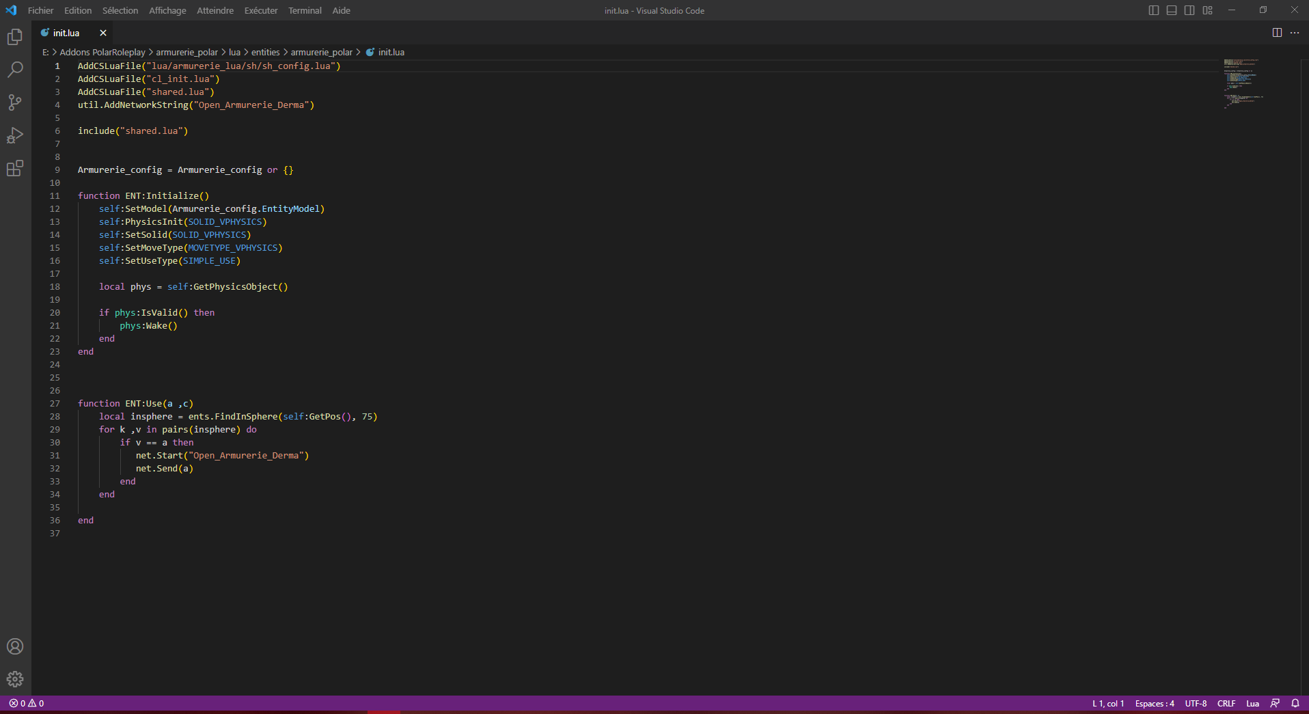Click the include("shared.lua") line
This screenshot has width=1309, height=714.
pyautogui.click(x=133, y=131)
